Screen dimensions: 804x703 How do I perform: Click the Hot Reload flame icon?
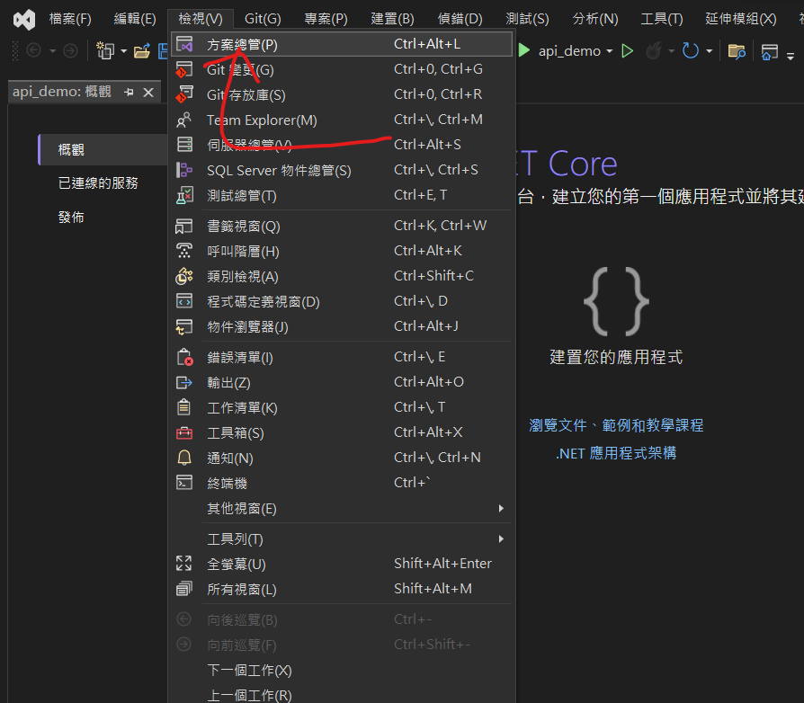pyautogui.click(x=654, y=50)
